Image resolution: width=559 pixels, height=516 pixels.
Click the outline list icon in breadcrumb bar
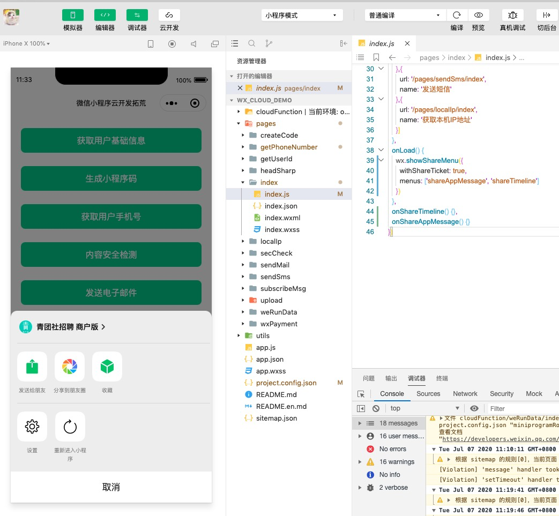pos(360,57)
